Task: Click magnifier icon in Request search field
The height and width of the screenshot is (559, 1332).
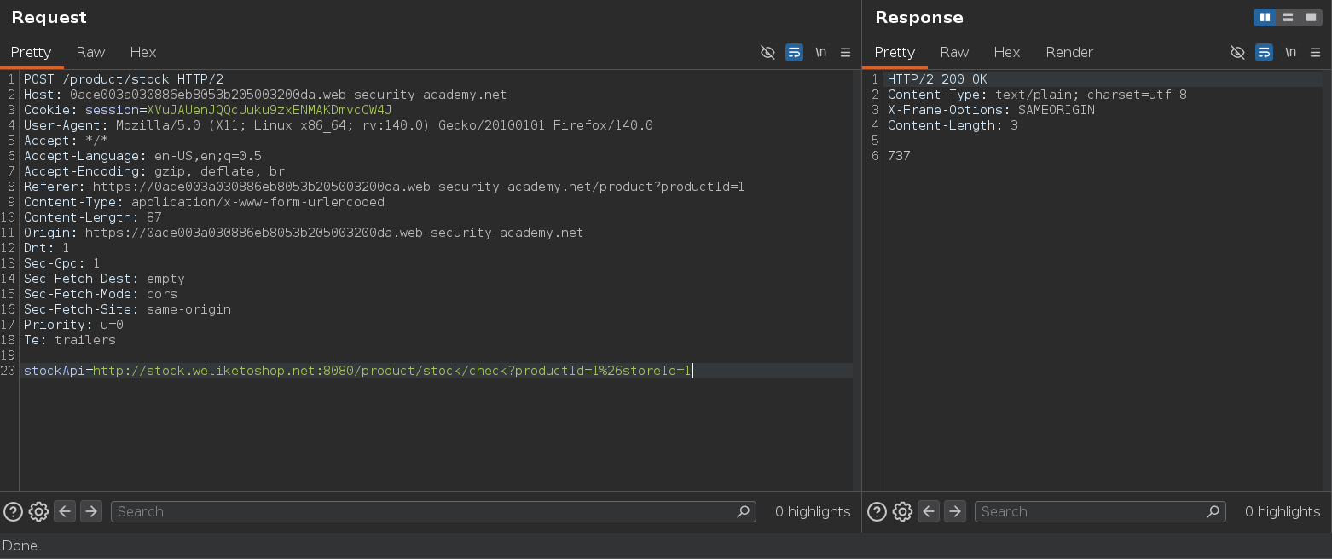Action: click(743, 511)
